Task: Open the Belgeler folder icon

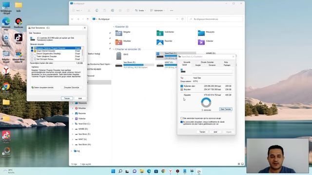Action: click(119, 33)
